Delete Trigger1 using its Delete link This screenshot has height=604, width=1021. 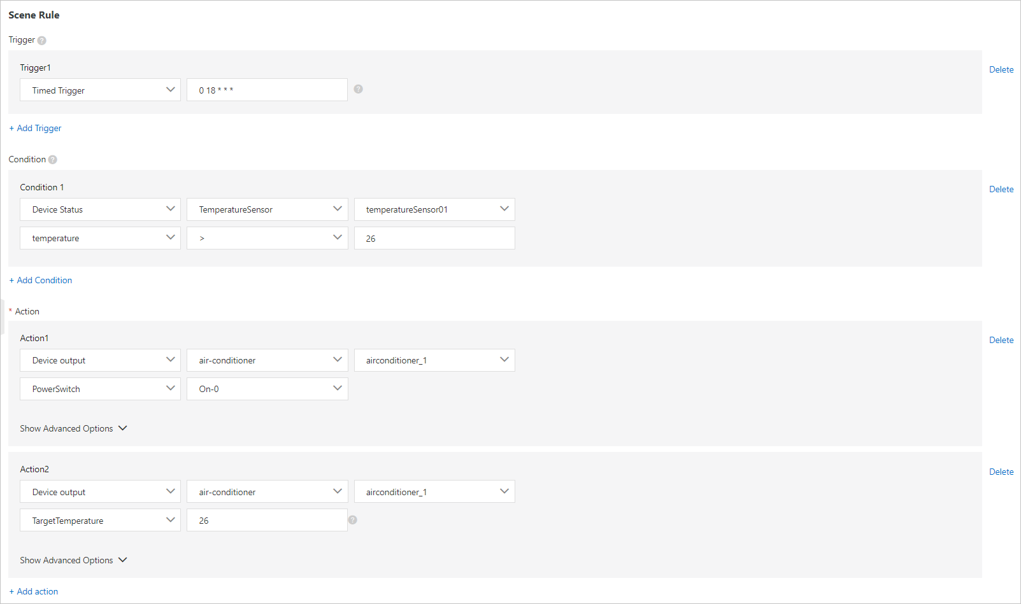click(x=1001, y=69)
